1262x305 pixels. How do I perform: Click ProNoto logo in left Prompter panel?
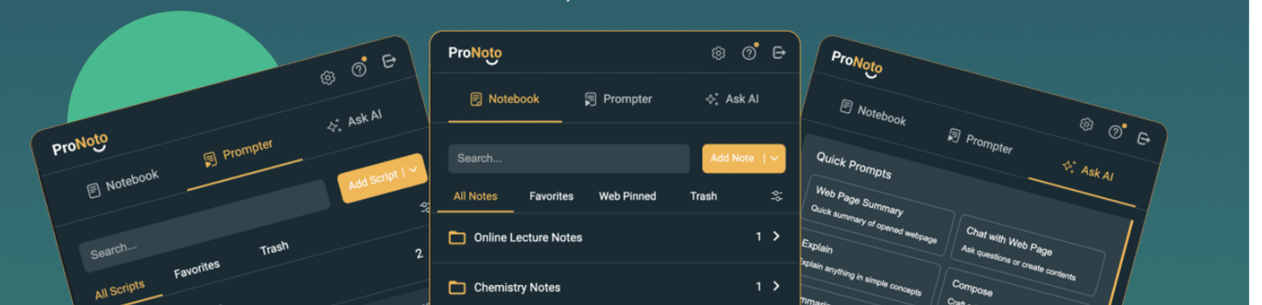click(80, 143)
